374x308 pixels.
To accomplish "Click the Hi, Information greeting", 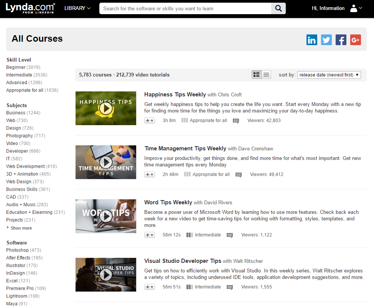I will [x=328, y=8].
